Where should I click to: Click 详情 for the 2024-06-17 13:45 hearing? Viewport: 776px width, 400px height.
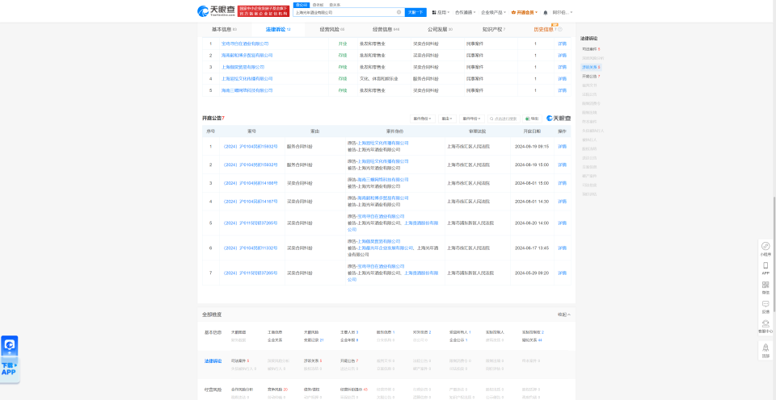(x=562, y=248)
